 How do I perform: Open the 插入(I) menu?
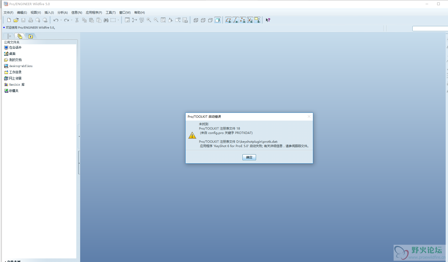(x=49, y=13)
